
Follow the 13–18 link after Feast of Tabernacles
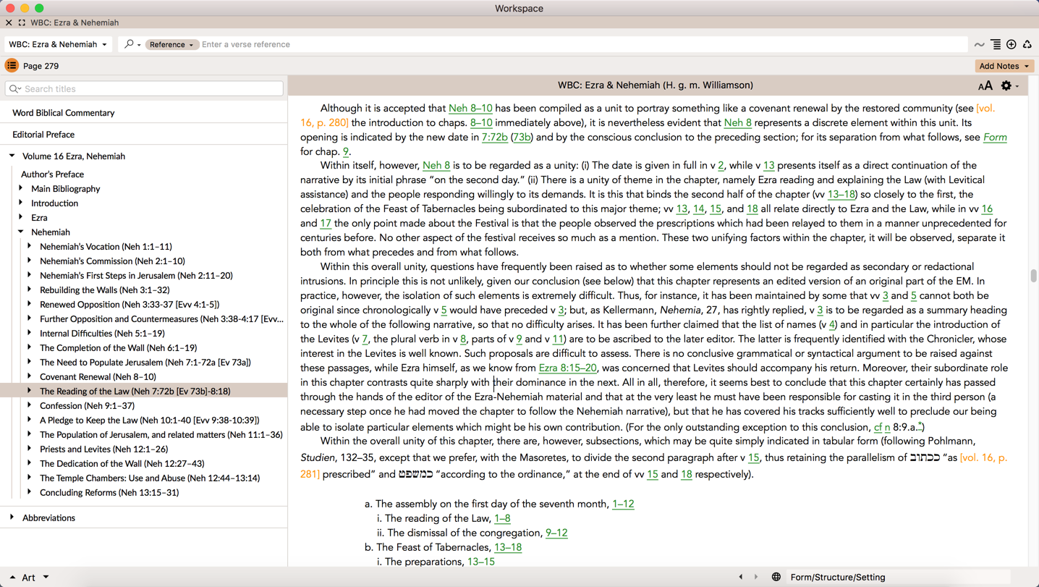[508, 547]
